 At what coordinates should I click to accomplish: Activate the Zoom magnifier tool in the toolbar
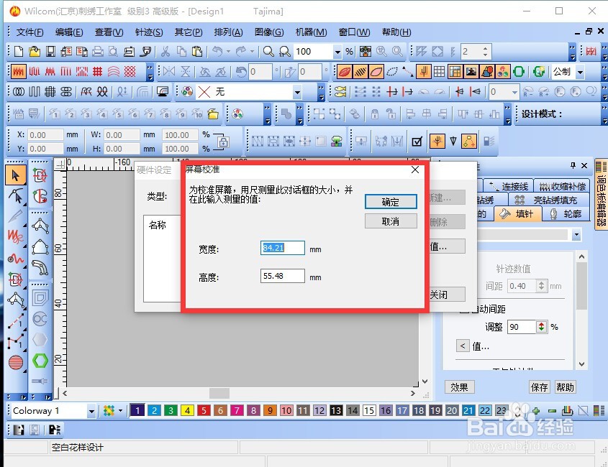coord(268,51)
